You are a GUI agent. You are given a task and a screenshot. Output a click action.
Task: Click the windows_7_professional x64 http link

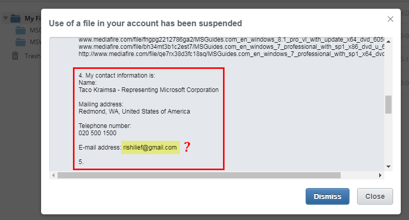(x=231, y=54)
